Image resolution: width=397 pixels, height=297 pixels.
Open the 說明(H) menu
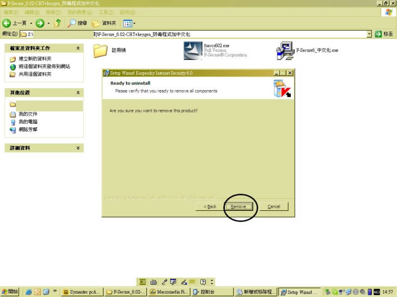click(x=128, y=12)
